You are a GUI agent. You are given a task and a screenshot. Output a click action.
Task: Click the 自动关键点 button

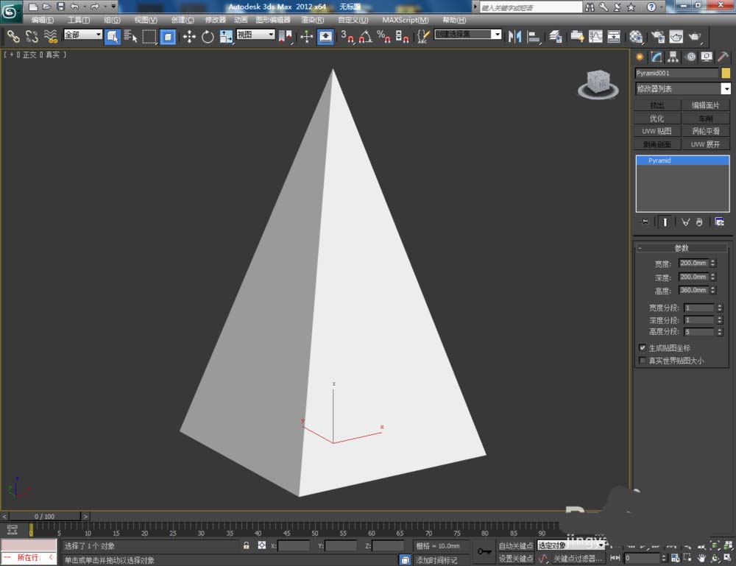tap(515, 545)
